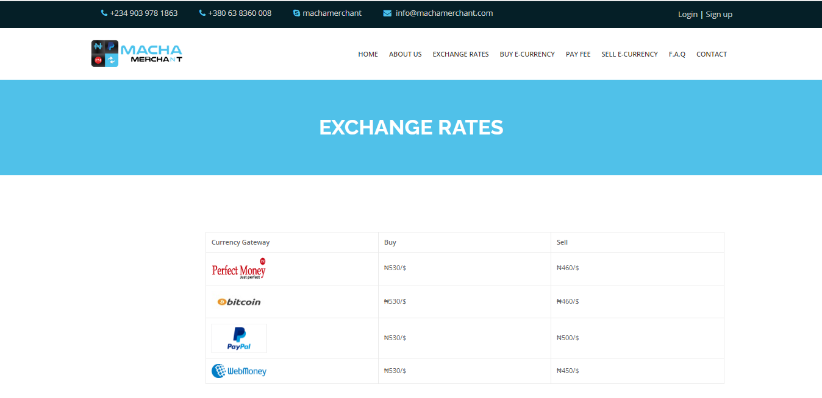This screenshot has width=822, height=398.
Task: Click the Perfect Money logo
Action: point(238,269)
